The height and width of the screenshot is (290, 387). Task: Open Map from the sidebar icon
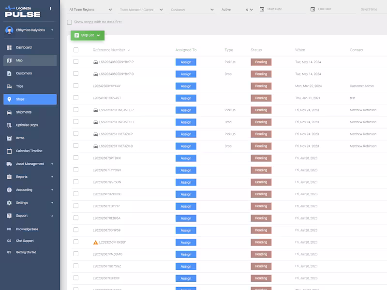click(x=9, y=60)
